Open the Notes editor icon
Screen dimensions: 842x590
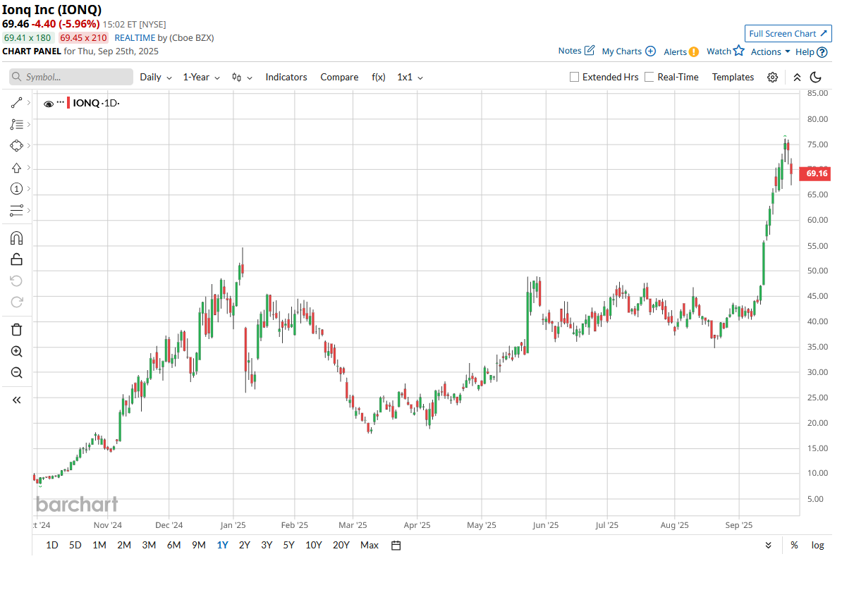[x=590, y=51]
